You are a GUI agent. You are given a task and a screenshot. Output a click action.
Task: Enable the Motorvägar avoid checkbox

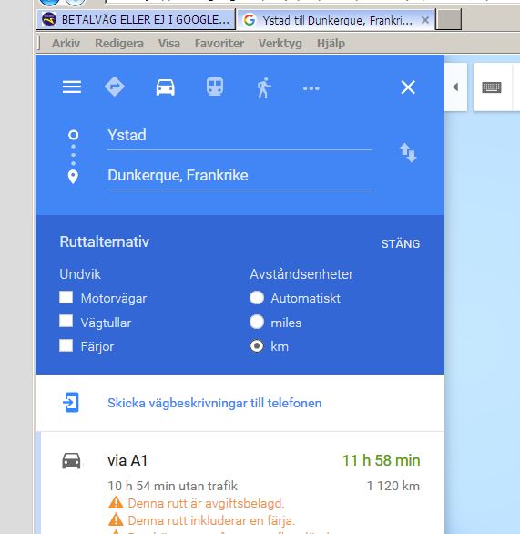(66, 297)
